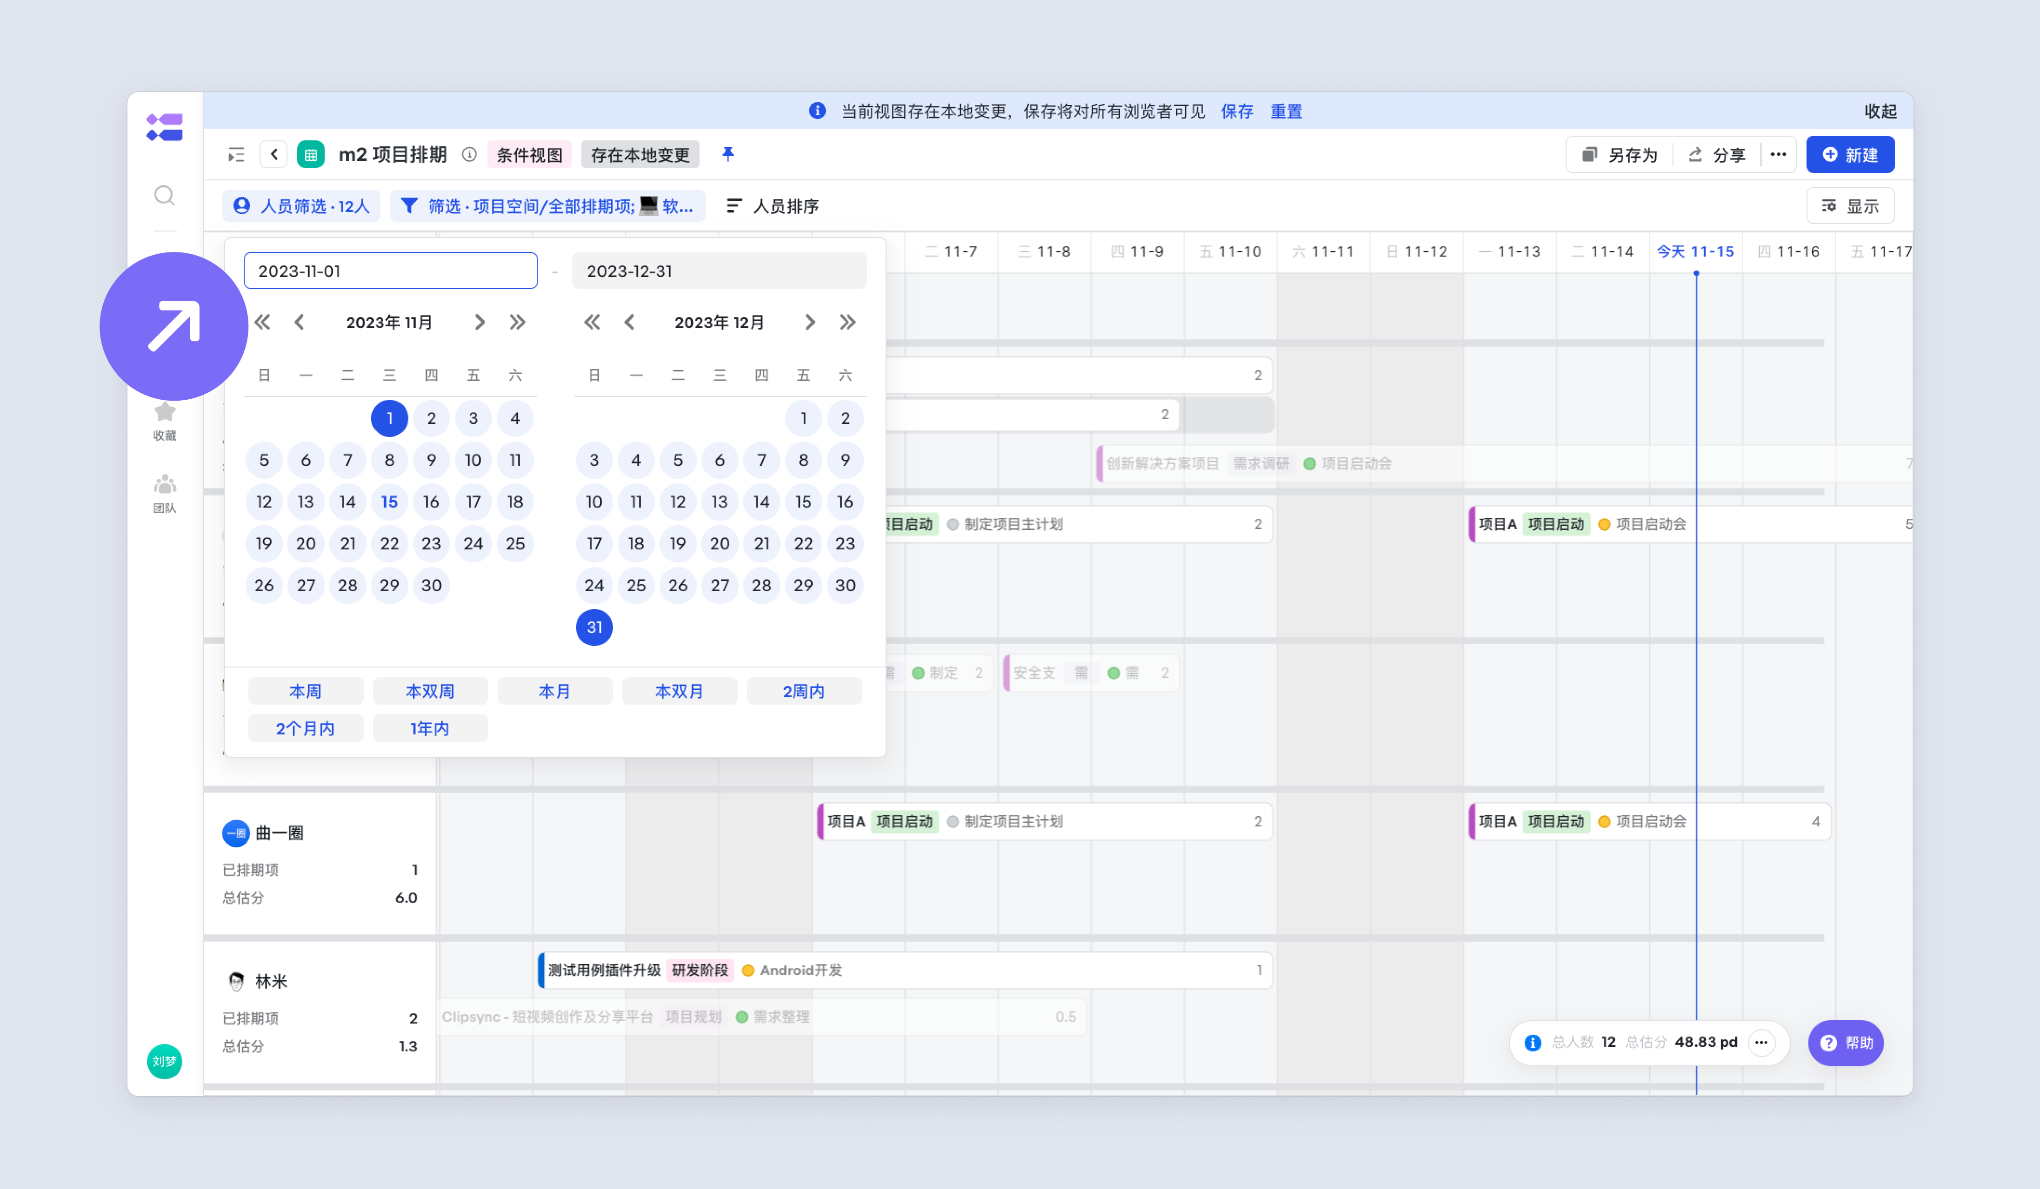Click the app logo in sidebar
Viewport: 2040px width, 1189px height.
click(164, 127)
